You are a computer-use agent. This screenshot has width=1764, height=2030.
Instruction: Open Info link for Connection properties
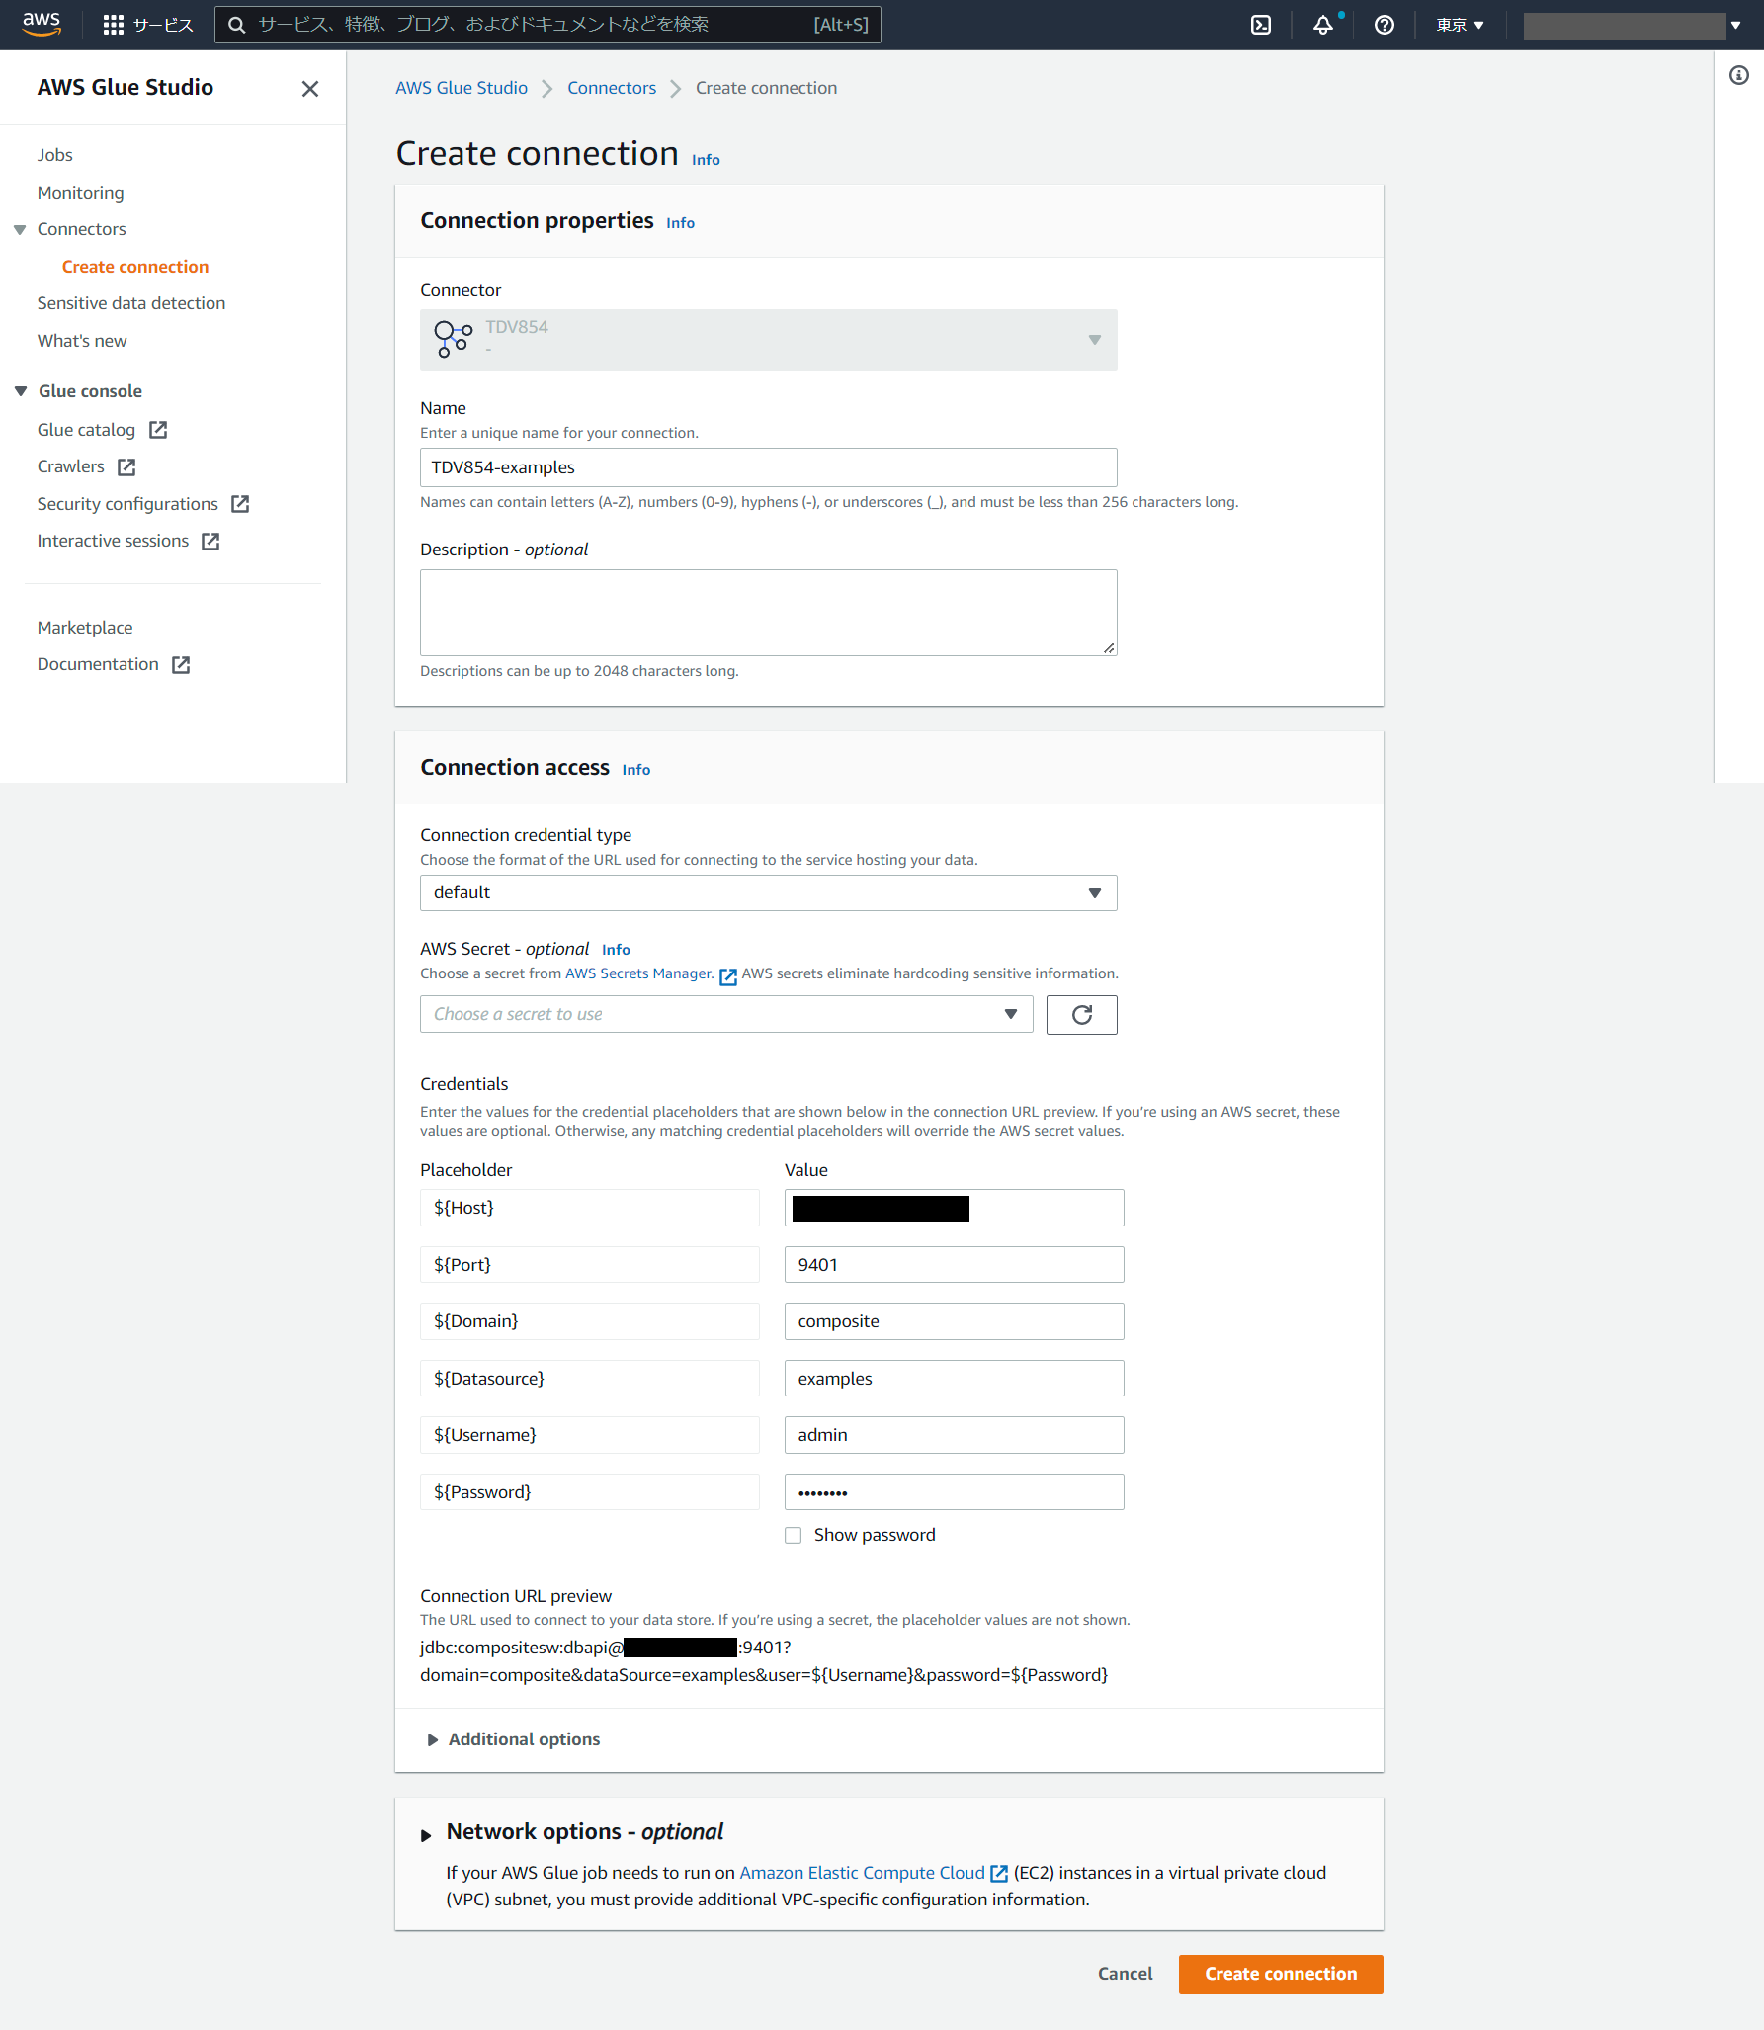coord(680,223)
